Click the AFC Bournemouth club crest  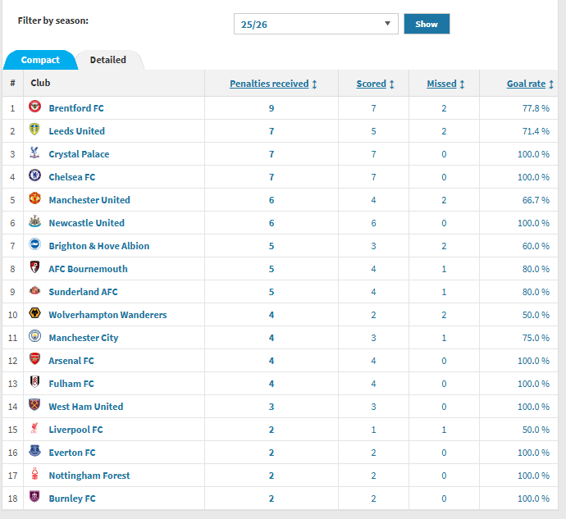34,267
